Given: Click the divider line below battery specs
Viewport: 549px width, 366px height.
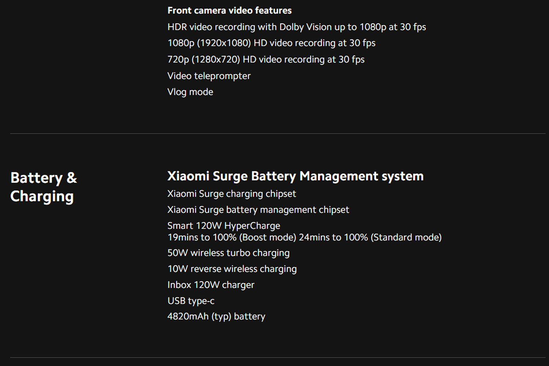Looking at the screenshot, I should pyautogui.click(x=278, y=357).
